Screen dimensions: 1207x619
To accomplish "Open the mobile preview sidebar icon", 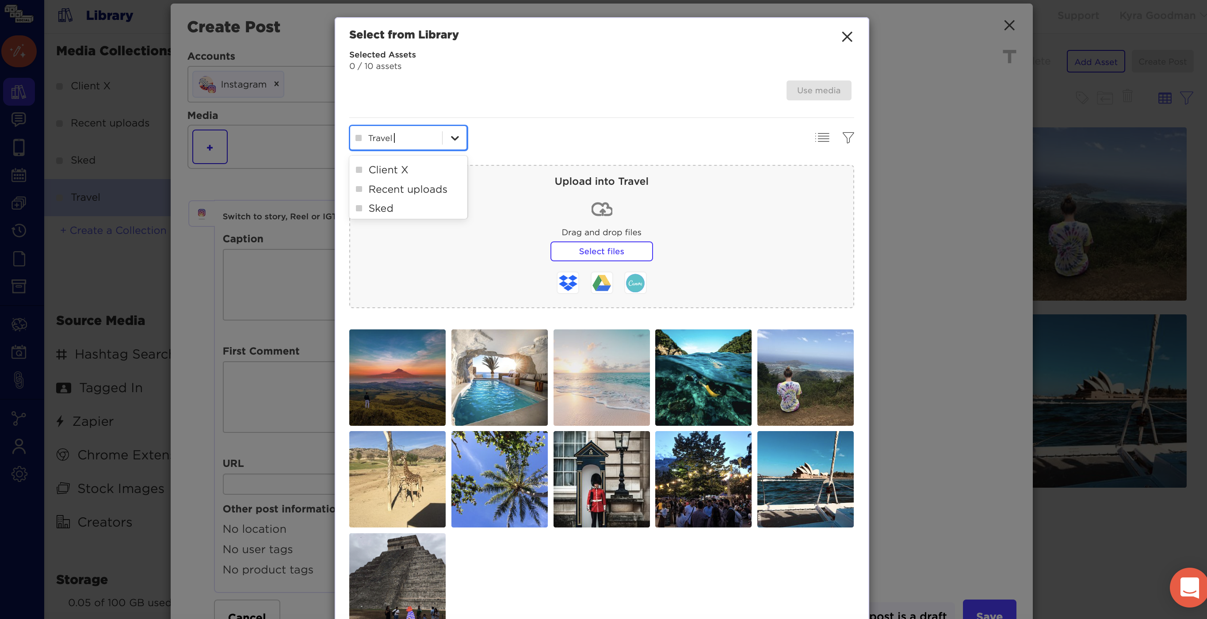I will click(19, 147).
